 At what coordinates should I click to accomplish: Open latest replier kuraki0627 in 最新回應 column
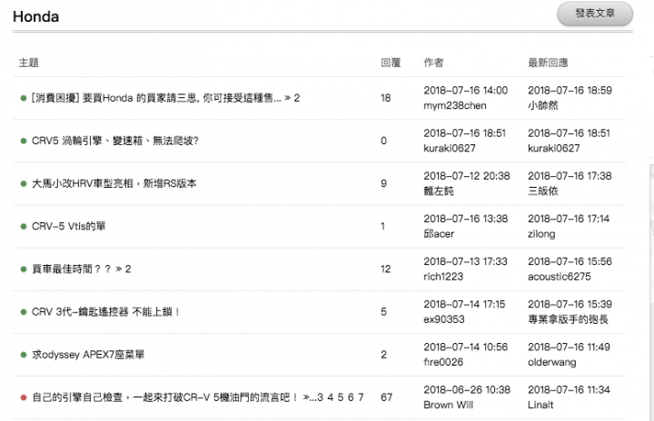coord(553,149)
